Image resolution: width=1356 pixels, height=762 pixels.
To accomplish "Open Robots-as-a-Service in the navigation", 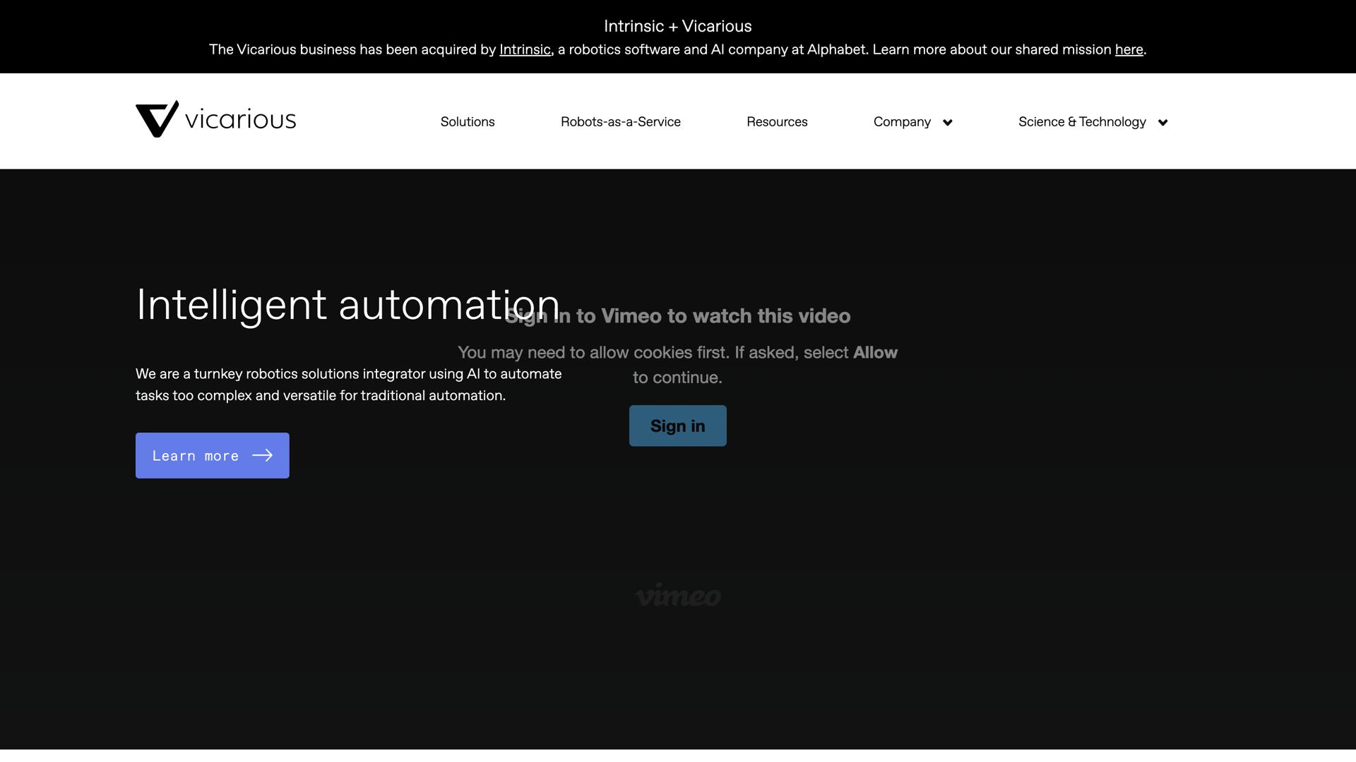I will point(620,122).
